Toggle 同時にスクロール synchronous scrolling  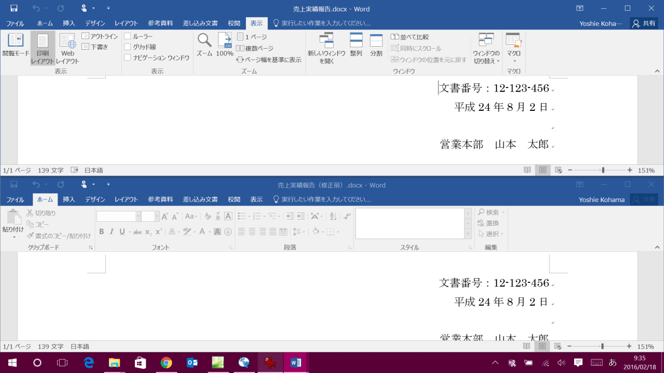pos(416,48)
